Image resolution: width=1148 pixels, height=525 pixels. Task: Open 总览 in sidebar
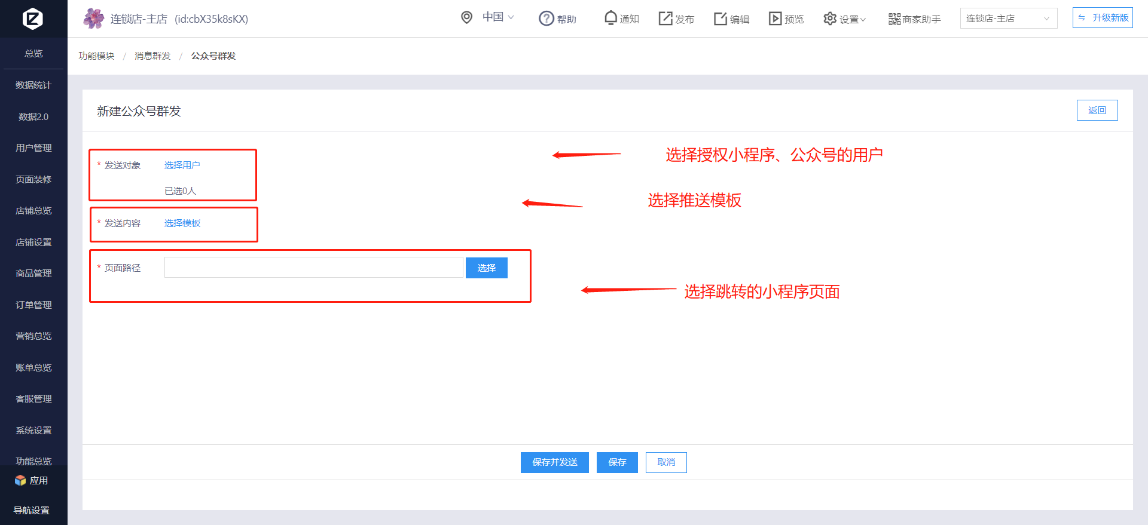[x=33, y=54]
